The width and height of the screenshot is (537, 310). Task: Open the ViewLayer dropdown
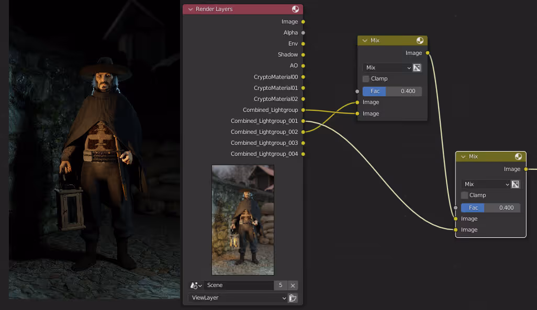tap(238, 298)
